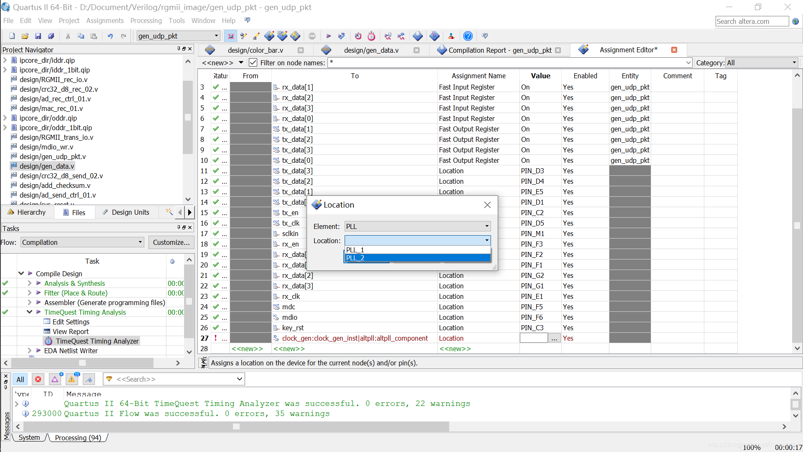Open the Tools menu

176,21
